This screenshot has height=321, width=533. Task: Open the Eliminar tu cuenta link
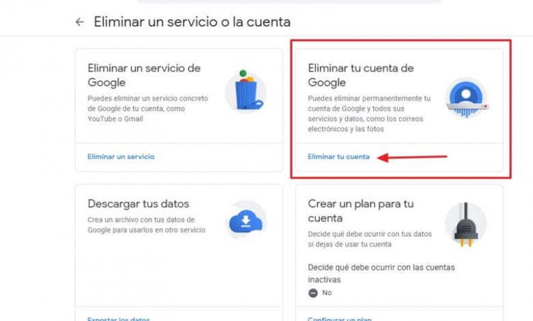coord(338,156)
